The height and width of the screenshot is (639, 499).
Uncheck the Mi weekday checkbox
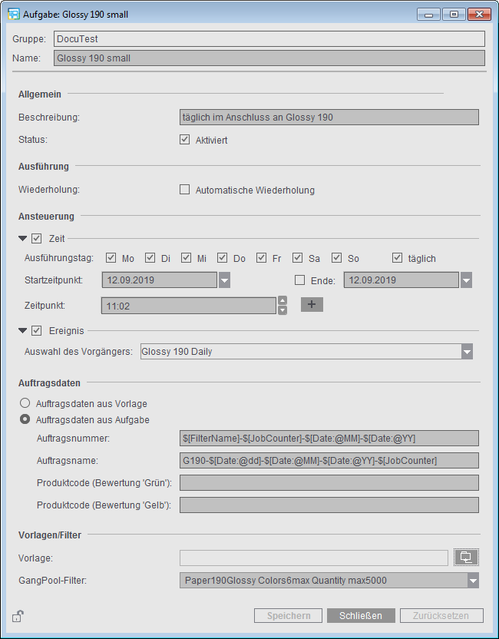(x=186, y=258)
